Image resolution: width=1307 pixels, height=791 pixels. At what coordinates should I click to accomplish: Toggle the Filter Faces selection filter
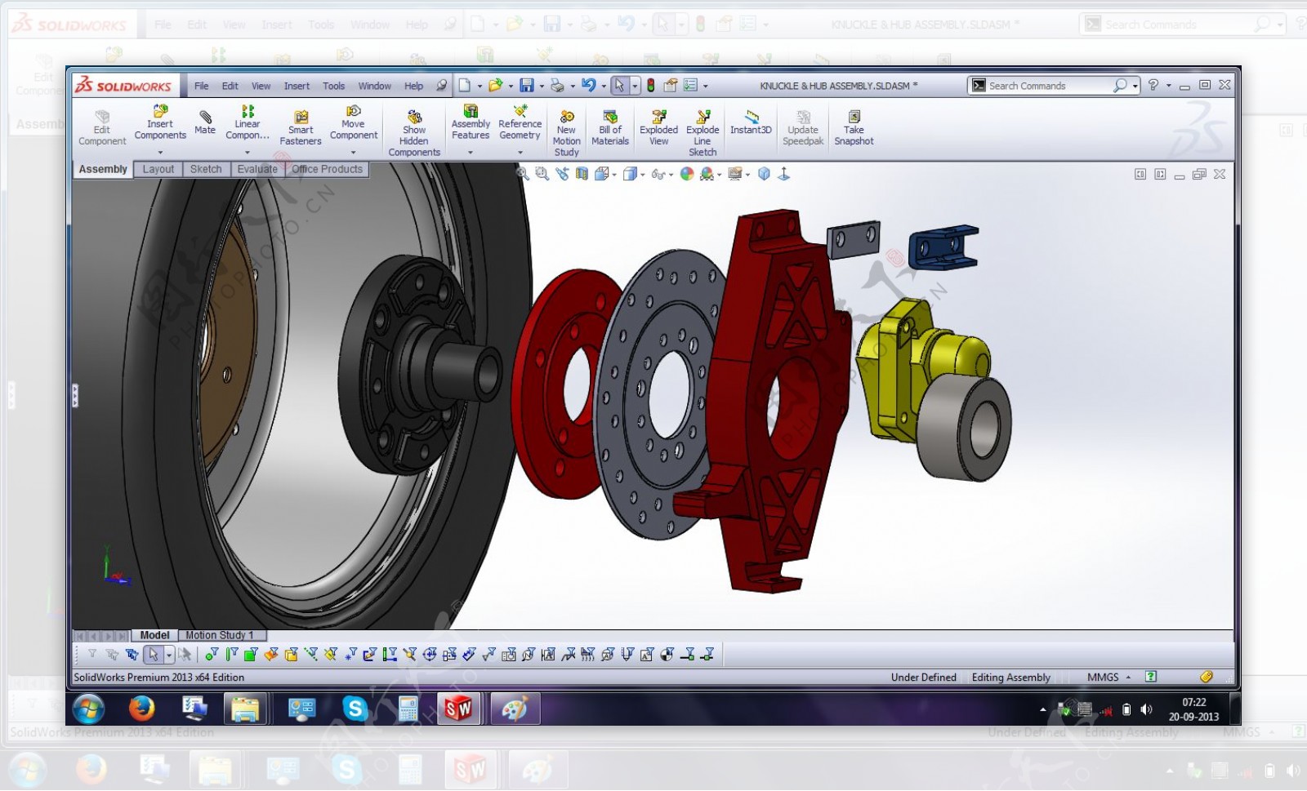coord(251,654)
